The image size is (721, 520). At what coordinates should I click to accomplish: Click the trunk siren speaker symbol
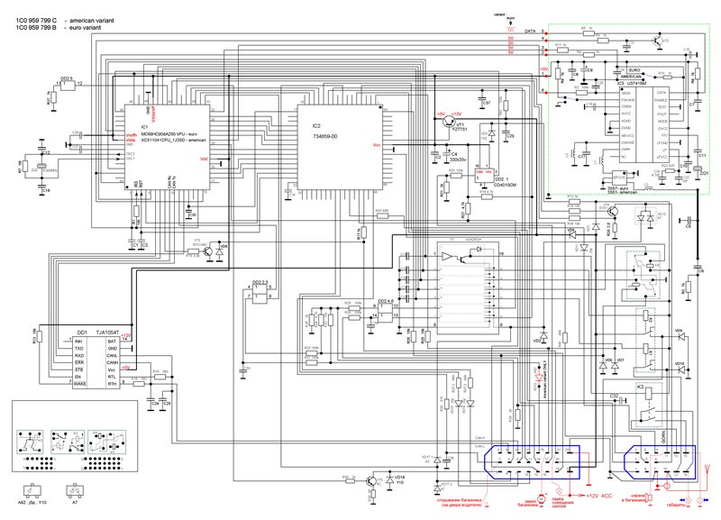pyautogui.click(x=648, y=498)
